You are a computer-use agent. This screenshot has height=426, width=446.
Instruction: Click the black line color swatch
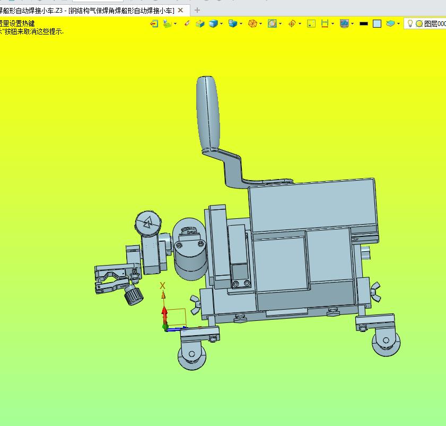(x=364, y=24)
